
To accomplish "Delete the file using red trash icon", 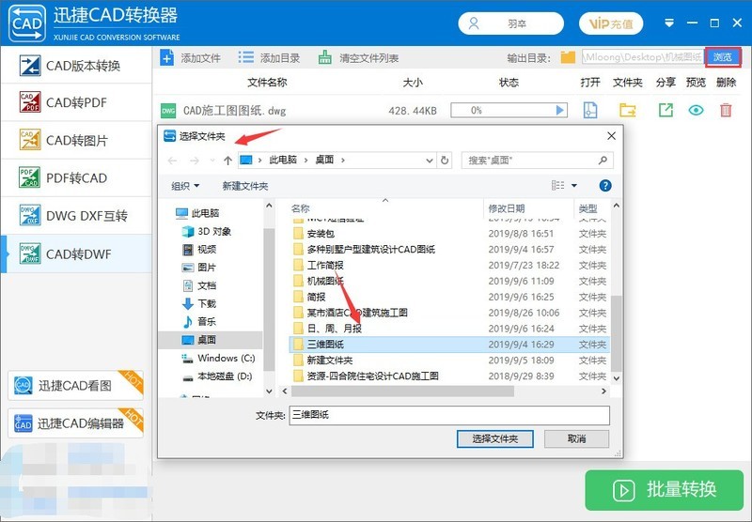I will tap(726, 111).
